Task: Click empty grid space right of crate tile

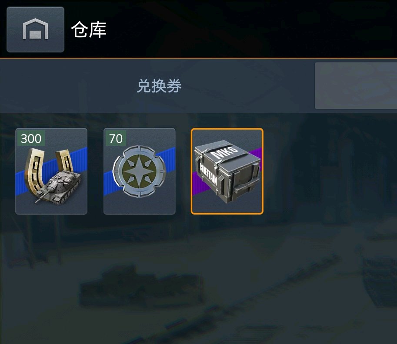Action: click(329, 171)
